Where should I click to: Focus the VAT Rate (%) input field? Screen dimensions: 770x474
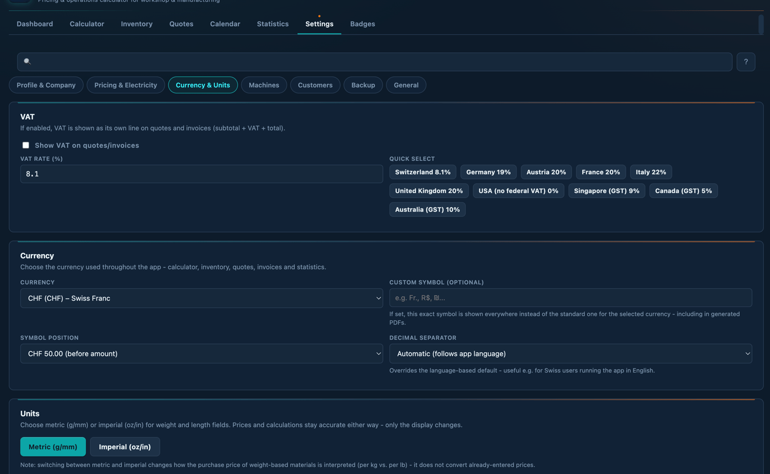click(202, 174)
